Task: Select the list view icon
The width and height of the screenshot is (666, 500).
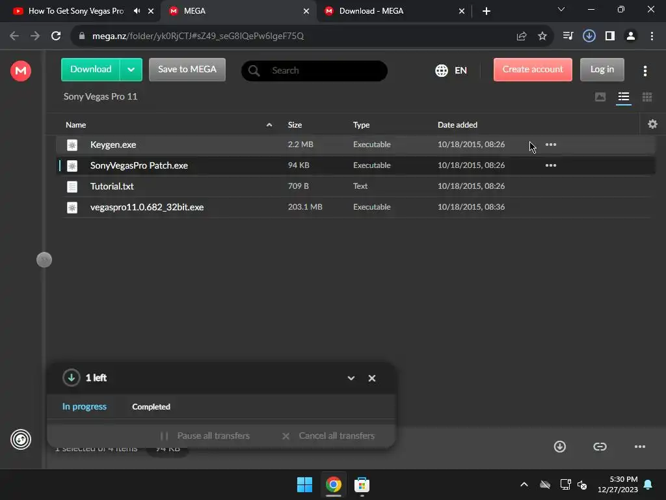Action: click(624, 97)
